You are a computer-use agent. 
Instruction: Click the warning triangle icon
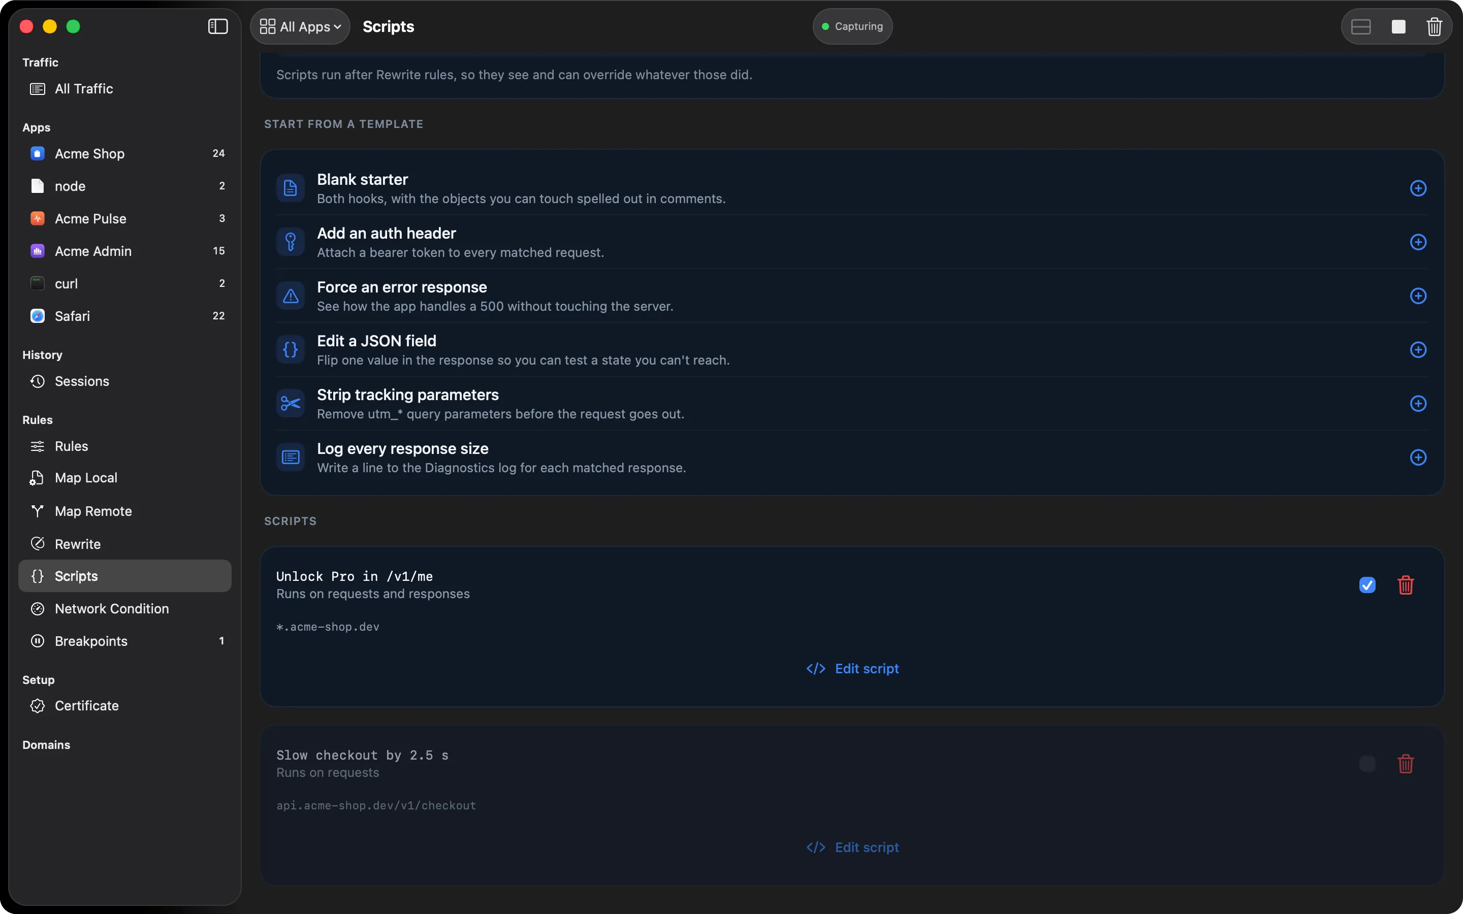(x=291, y=296)
